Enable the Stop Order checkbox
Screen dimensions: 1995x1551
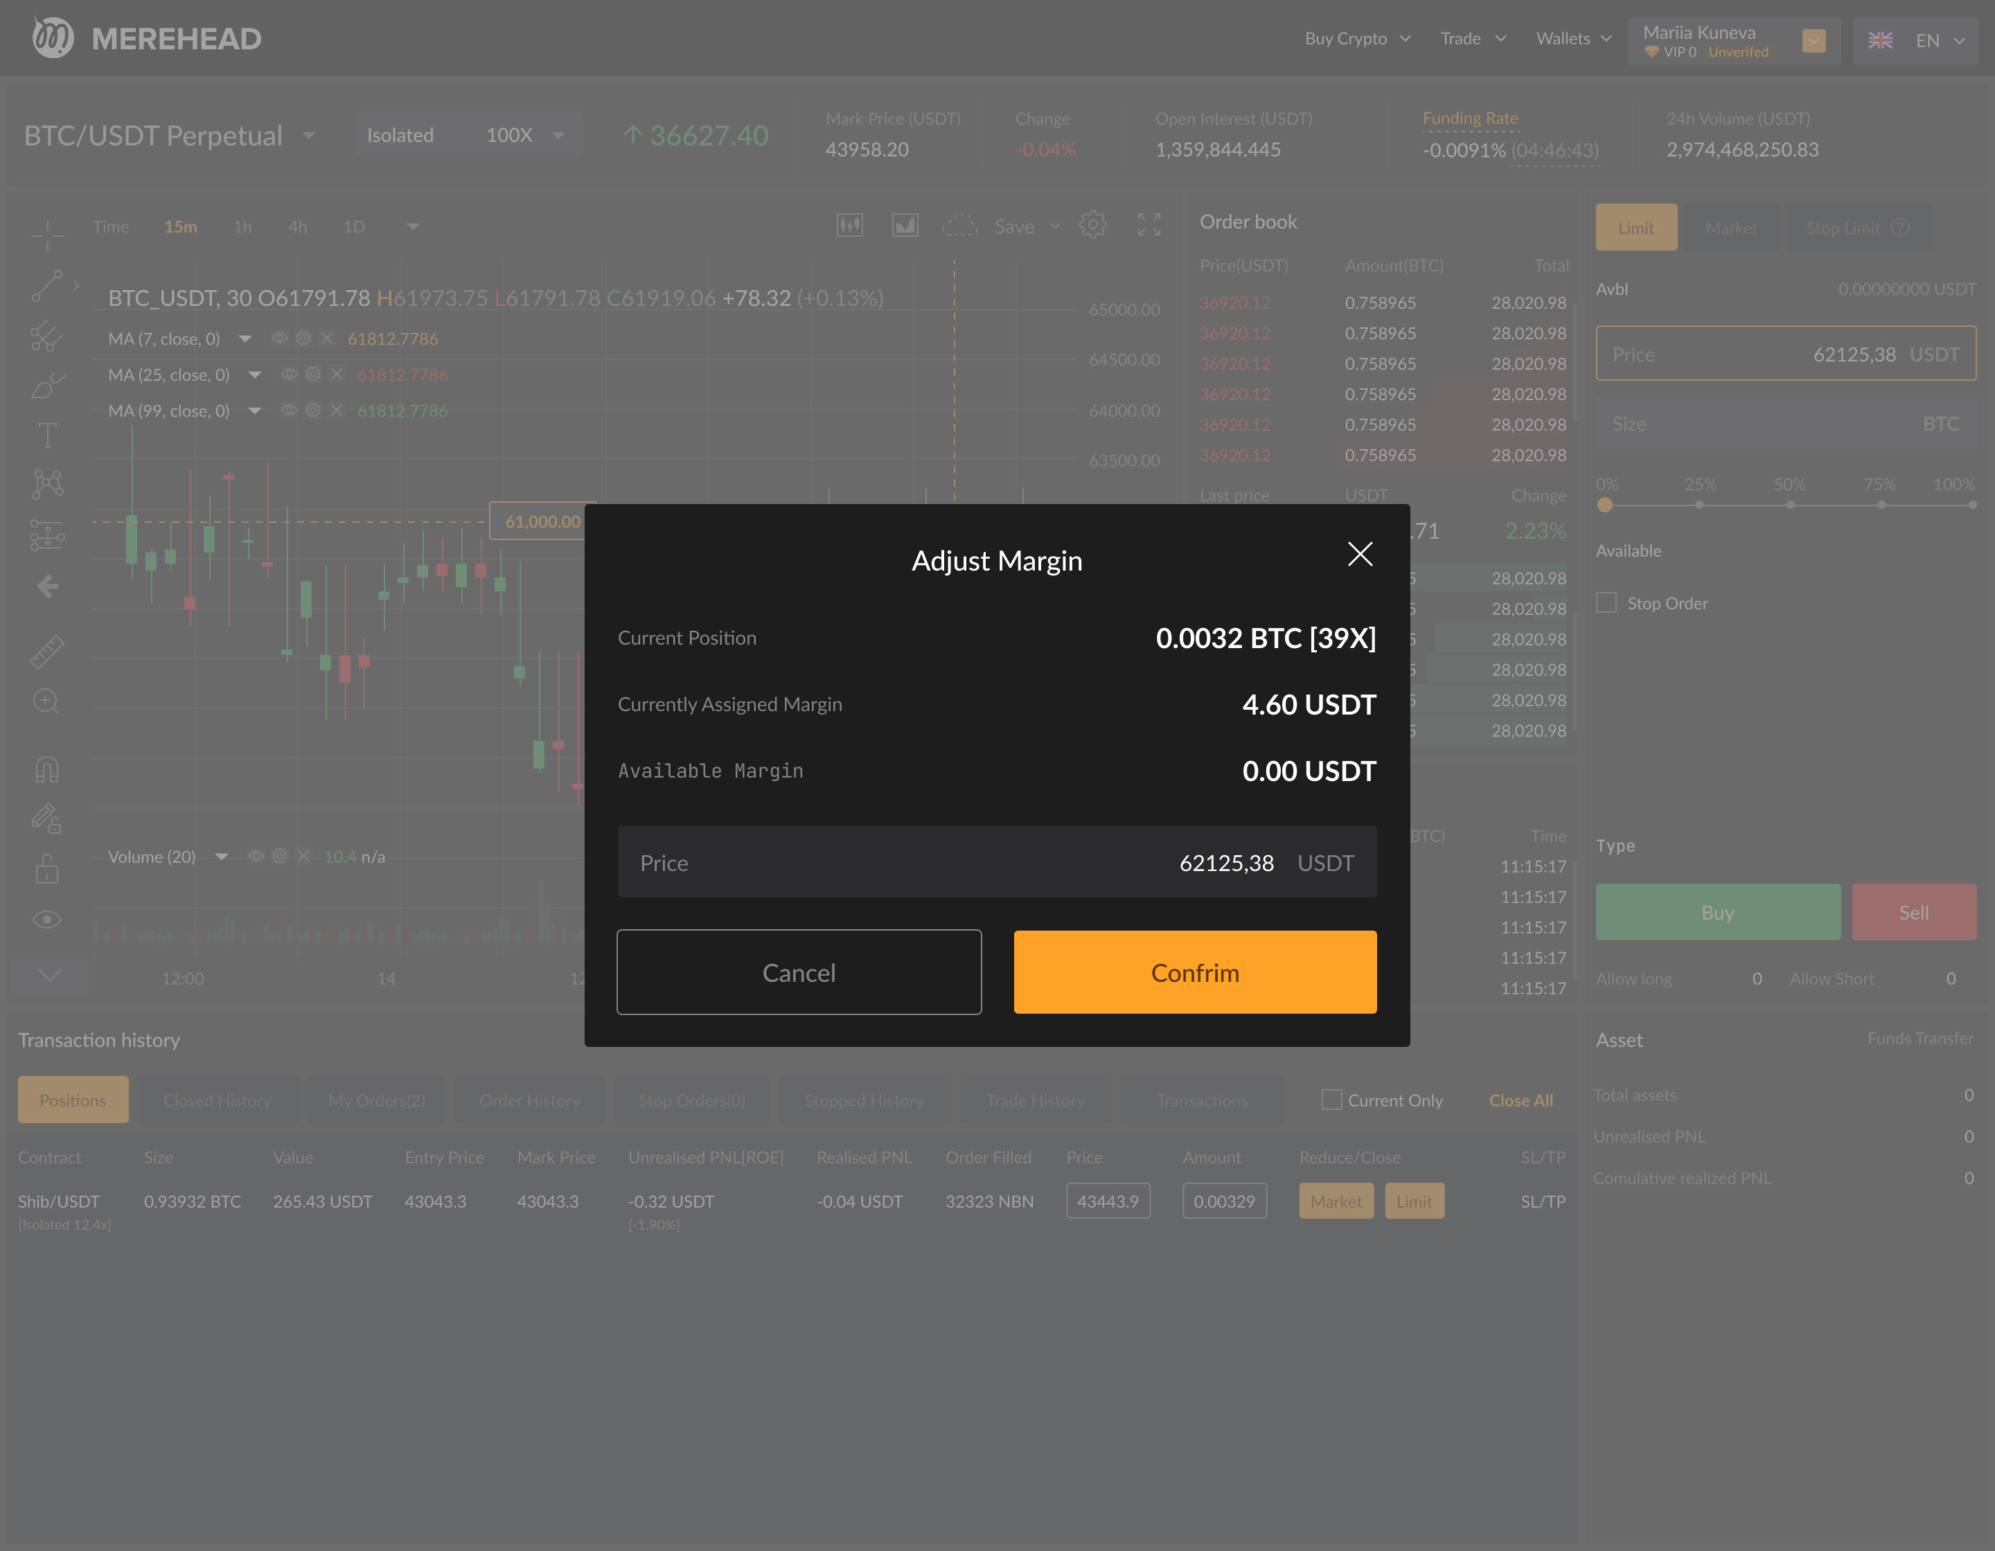coord(1606,602)
